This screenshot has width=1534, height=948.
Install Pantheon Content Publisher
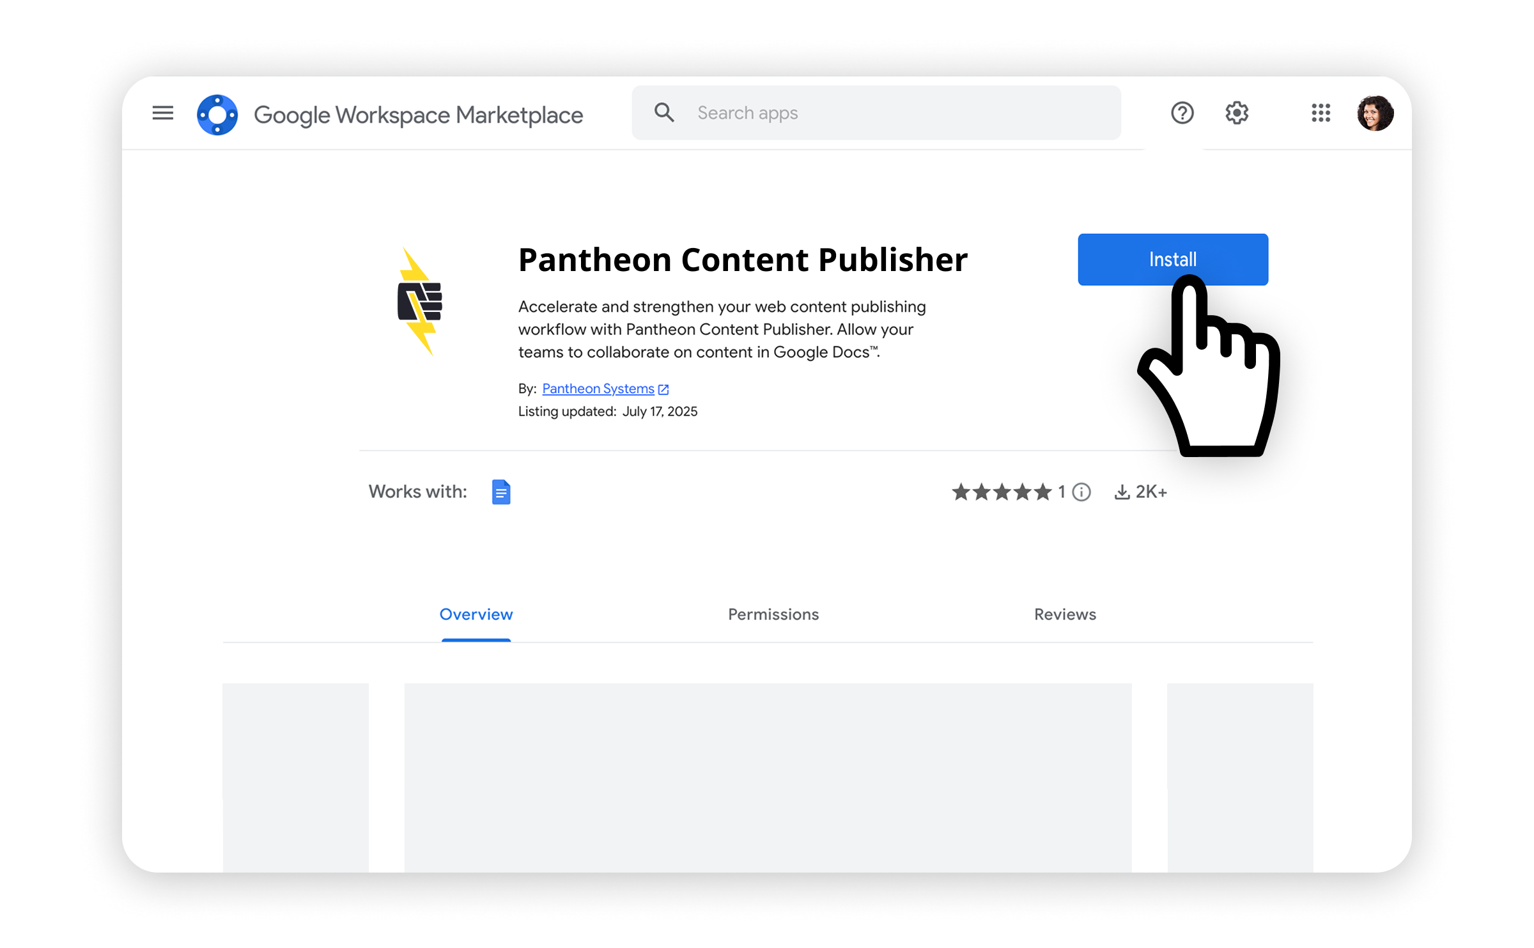pos(1172,259)
